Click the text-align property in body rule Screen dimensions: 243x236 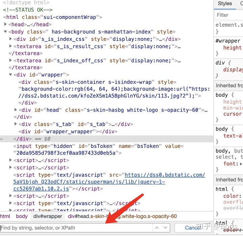[233, 136]
